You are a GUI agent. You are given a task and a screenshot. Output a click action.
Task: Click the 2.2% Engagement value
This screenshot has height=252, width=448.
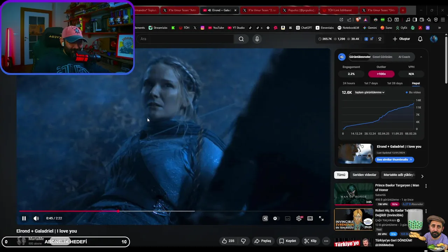pos(351,74)
